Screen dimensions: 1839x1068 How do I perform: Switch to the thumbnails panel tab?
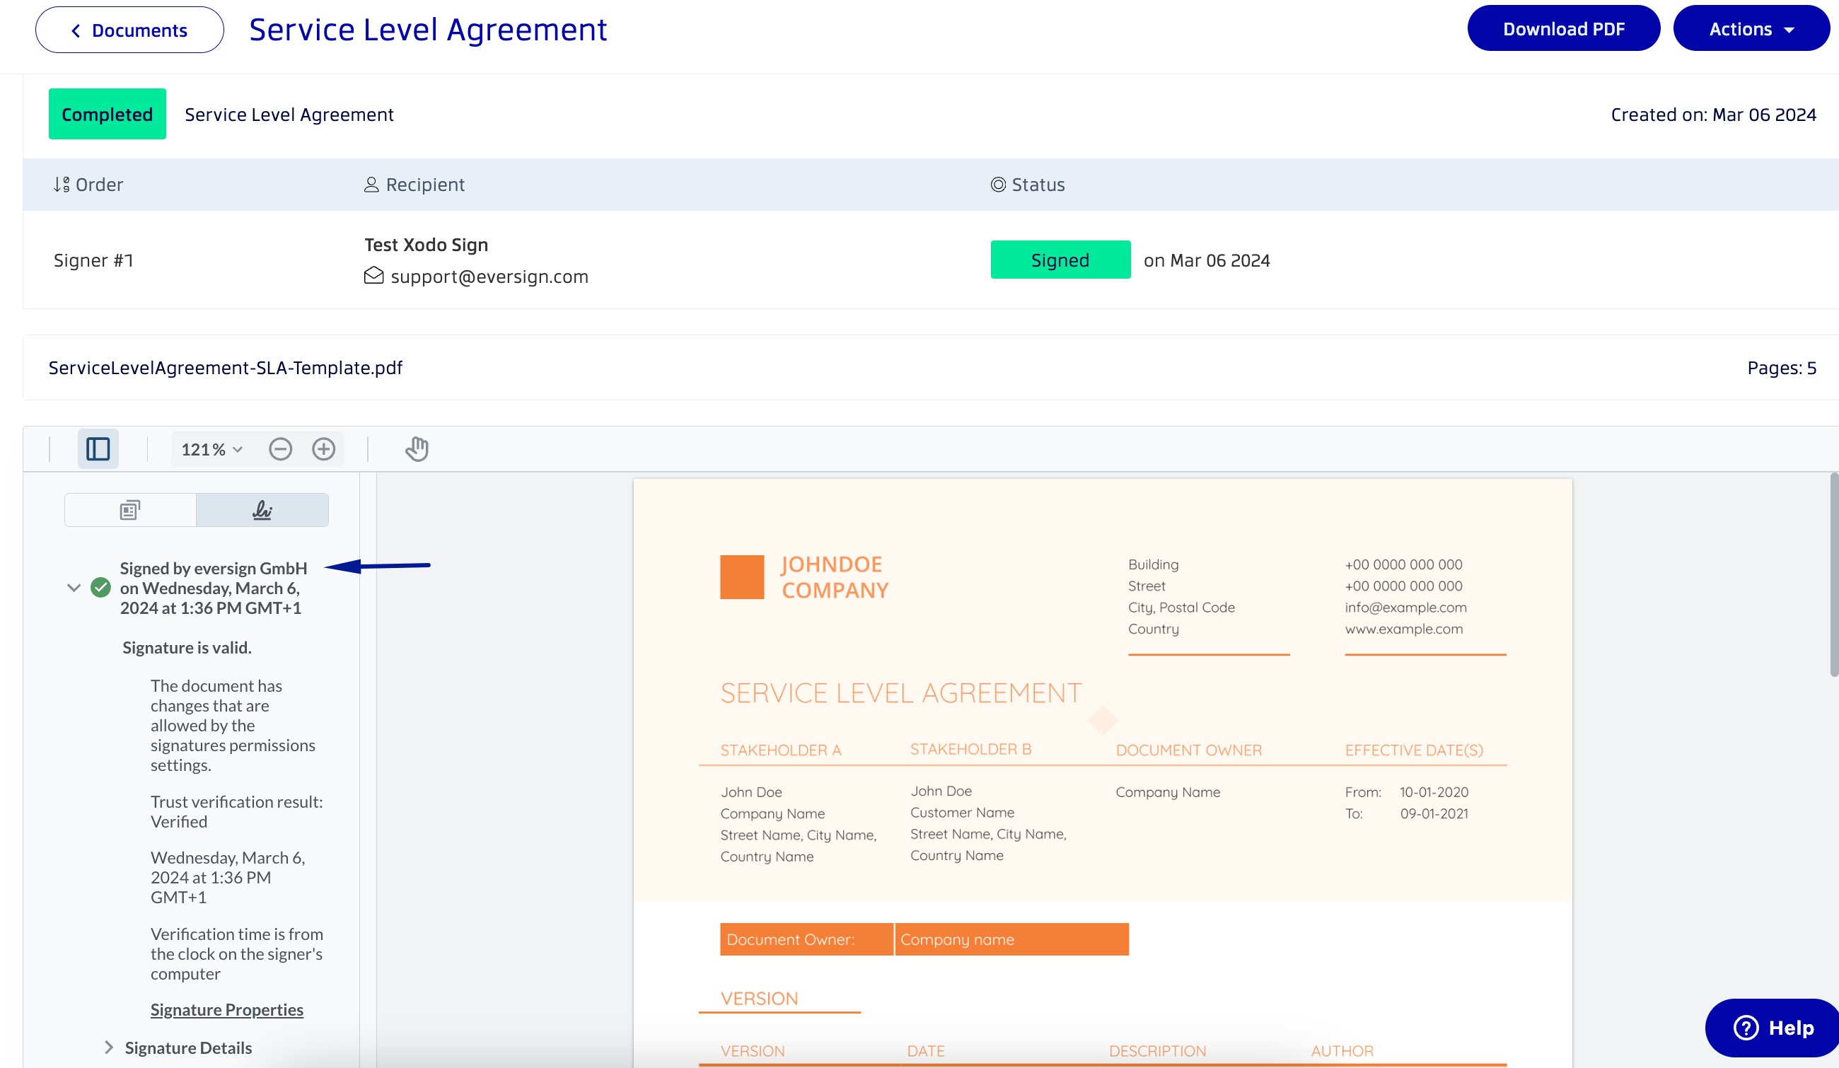pos(130,510)
